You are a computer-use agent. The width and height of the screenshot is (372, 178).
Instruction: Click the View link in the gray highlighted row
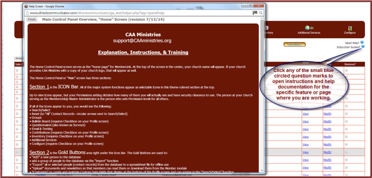coord(306,152)
